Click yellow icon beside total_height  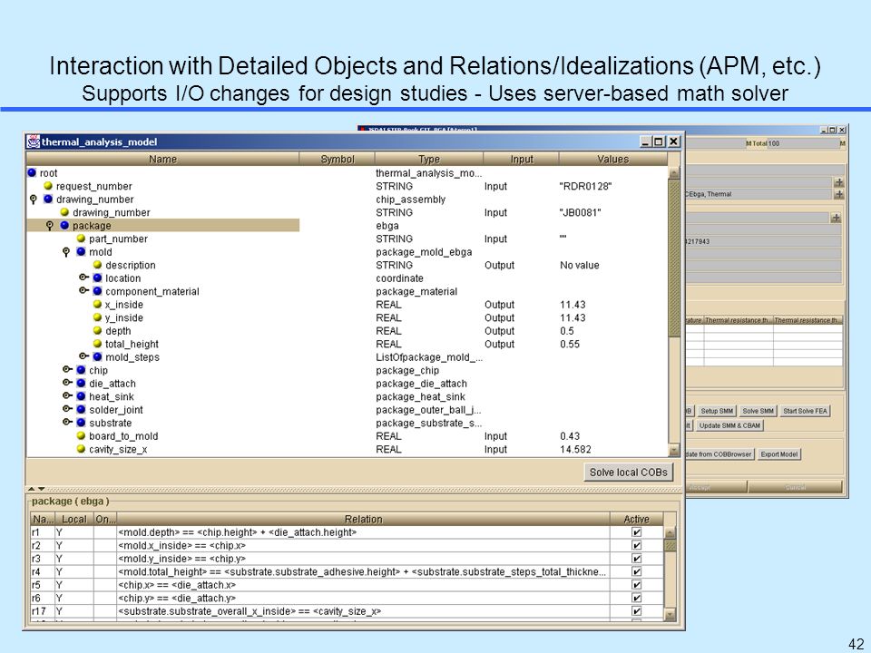(98, 344)
